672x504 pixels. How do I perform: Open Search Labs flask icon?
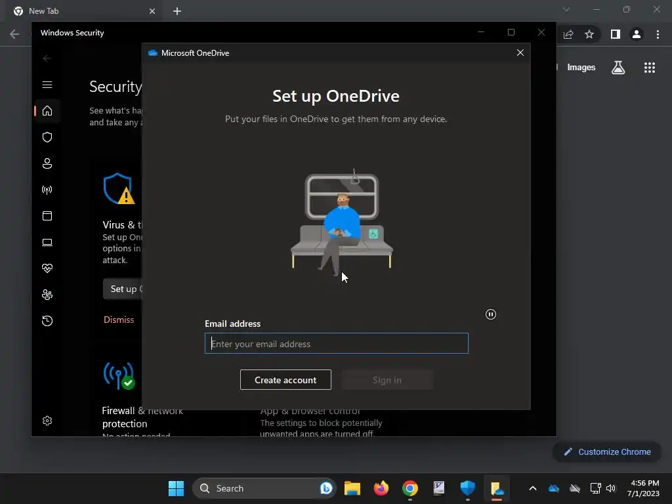(618, 68)
